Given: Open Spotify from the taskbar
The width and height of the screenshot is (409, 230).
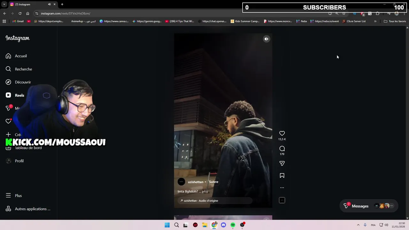Looking at the screenshot, I should (x=233, y=225).
